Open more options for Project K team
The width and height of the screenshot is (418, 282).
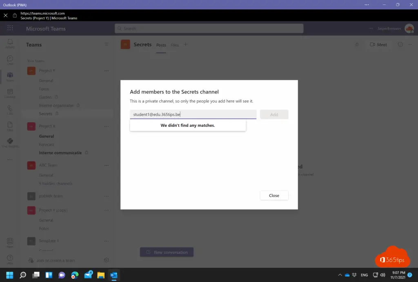tap(107, 126)
